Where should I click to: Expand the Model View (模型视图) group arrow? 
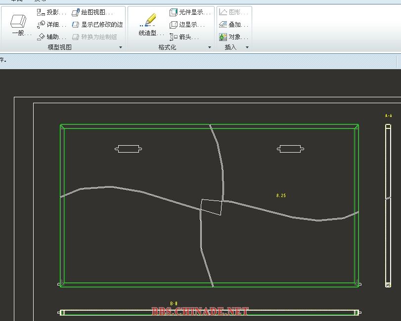pos(121,47)
